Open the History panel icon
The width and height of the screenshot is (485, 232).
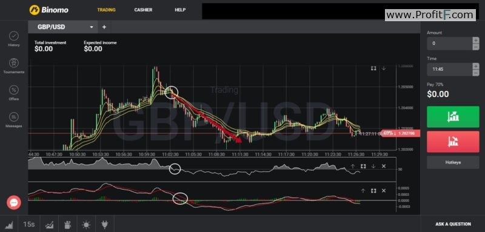(x=13, y=36)
